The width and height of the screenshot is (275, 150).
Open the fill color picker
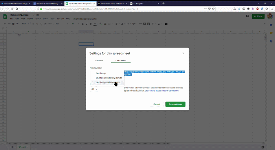[x=101, y=24]
